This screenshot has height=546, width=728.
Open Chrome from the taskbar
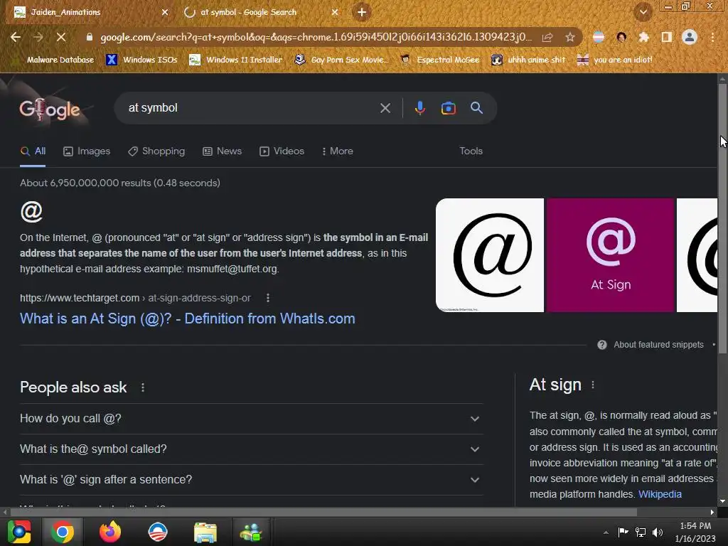tap(63, 532)
